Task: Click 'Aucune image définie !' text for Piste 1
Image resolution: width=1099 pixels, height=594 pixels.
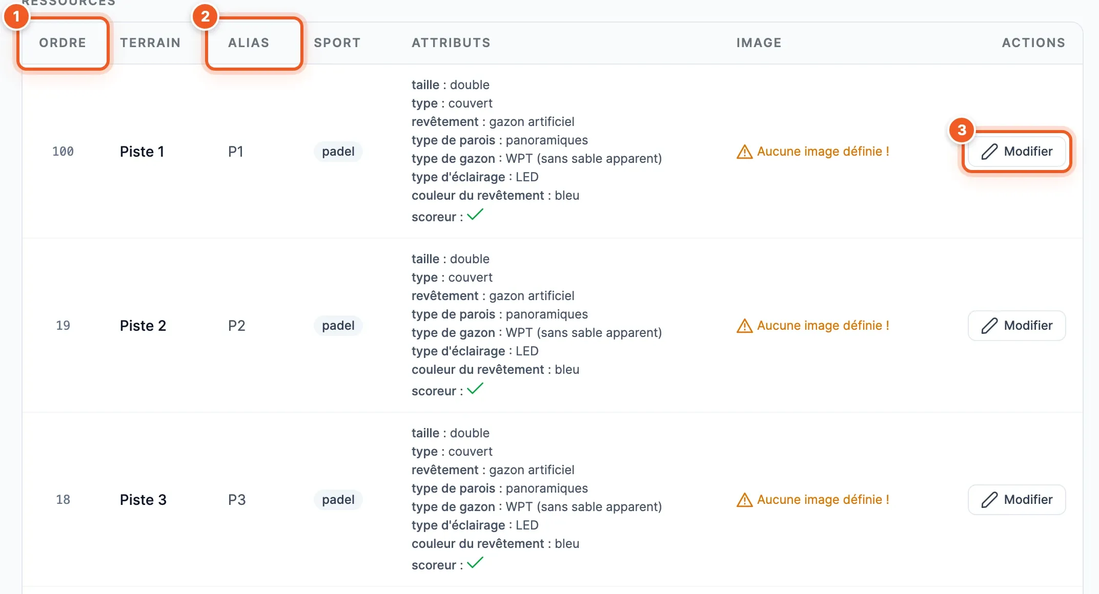Action: click(x=823, y=152)
